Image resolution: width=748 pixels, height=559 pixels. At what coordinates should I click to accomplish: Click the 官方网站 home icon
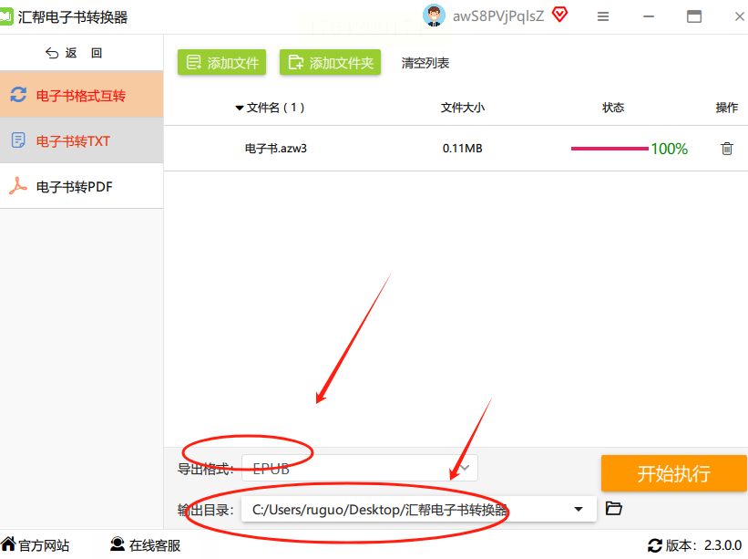[8, 543]
